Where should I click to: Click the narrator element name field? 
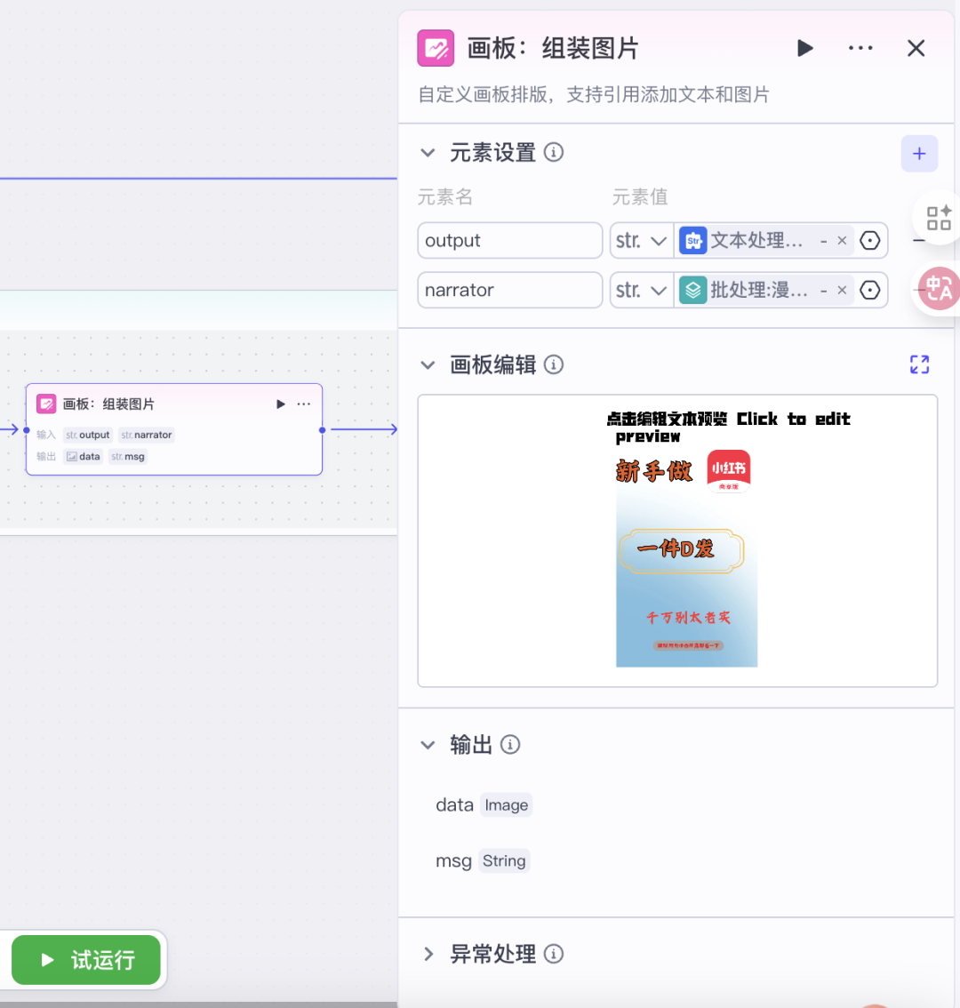(509, 291)
